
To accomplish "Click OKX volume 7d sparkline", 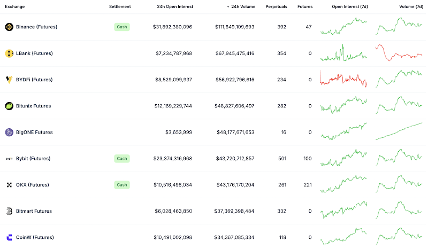I will pos(399,184).
